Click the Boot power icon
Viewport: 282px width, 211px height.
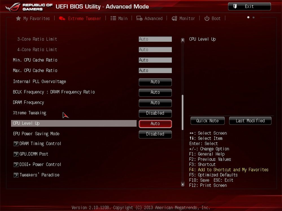tap(207, 18)
